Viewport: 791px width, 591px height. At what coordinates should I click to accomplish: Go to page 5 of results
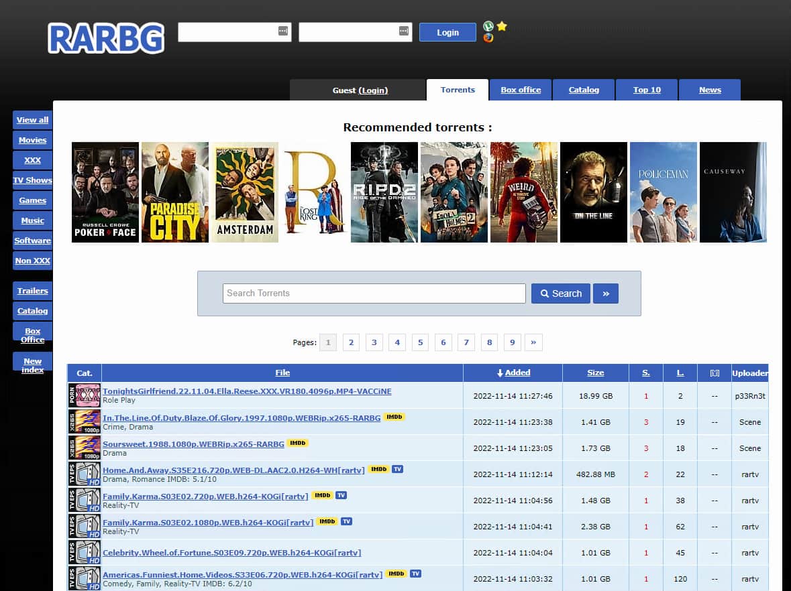(420, 342)
